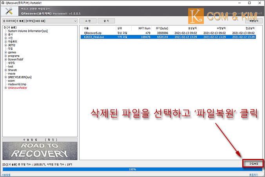Click the wrench and screwdriver tools icon
Screen dimensions: 265x177
click(x=9, y=11)
